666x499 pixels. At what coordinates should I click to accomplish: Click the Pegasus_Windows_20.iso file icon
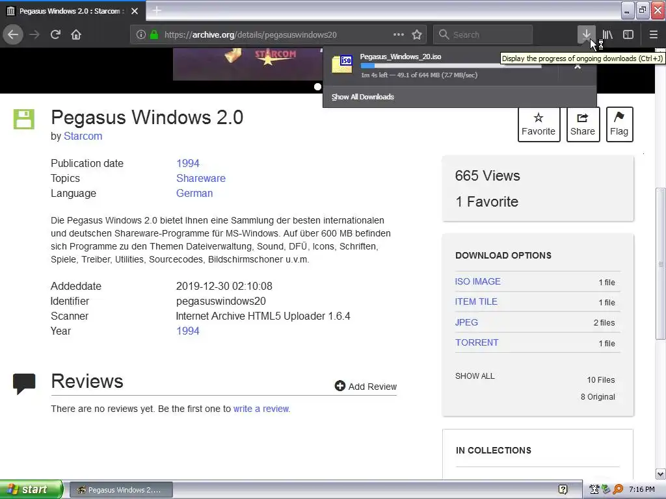(x=342, y=64)
